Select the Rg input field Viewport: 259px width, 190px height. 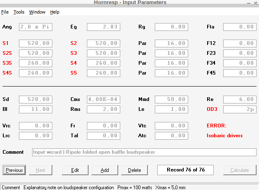(171, 27)
